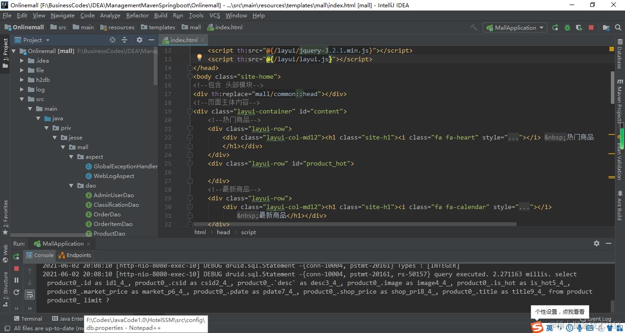The width and height of the screenshot is (625, 333).
Task: Open GlobalExceptionHandler class in tree
Action: point(121,166)
